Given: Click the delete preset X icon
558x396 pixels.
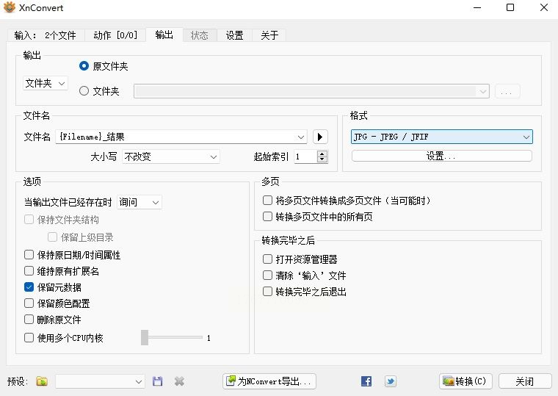Looking at the screenshot, I should click(x=179, y=381).
